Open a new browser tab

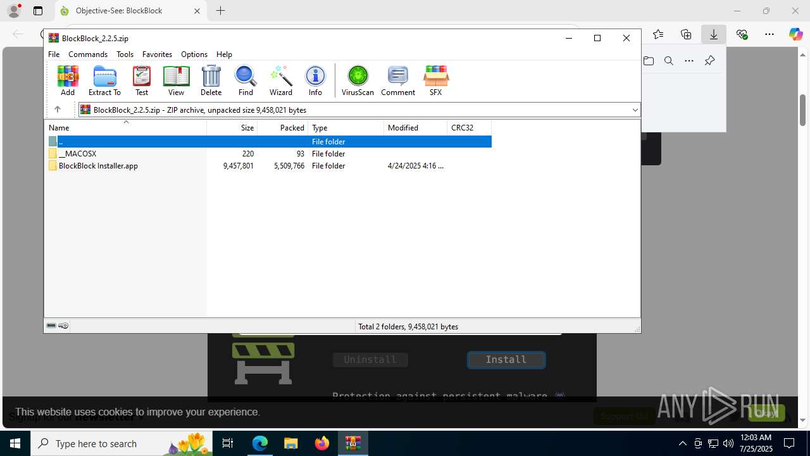[x=220, y=11]
